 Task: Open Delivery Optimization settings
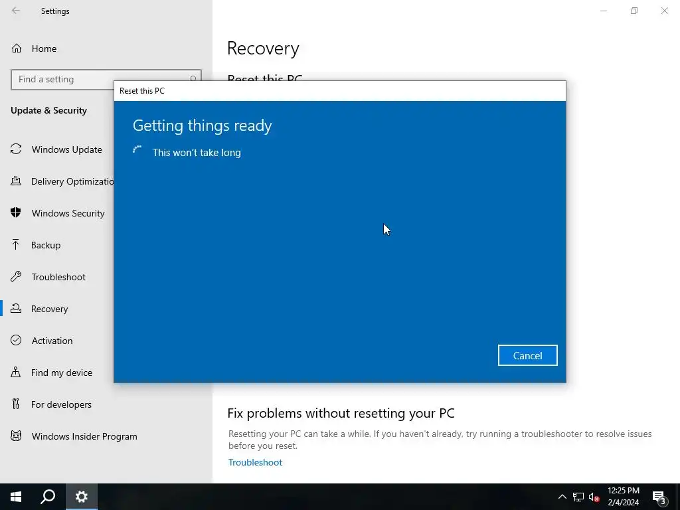72,181
